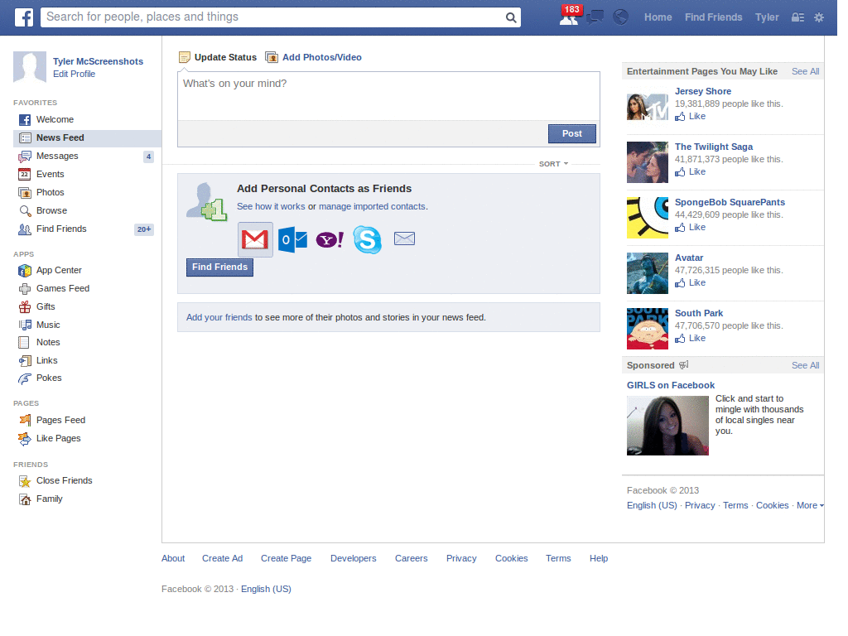Open Notes in sidebar
848x636 pixels.
(x=48, y=342)
